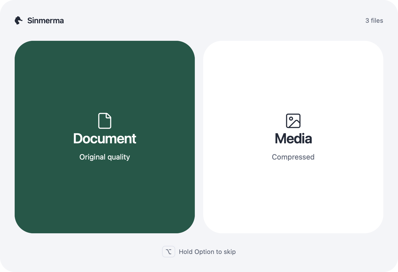Click empty green area above Document icon
Screen dimensions: 398x272
click(x=105, y=78)
